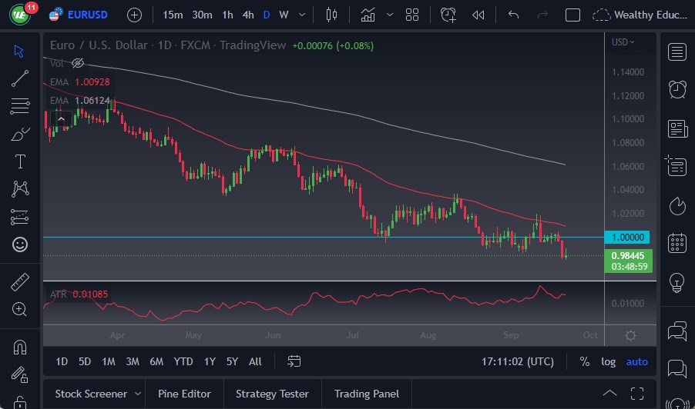Screen dimensions: 695x409
Task: Select the trend line drawing tool
Action: click(x=20, y=78)
